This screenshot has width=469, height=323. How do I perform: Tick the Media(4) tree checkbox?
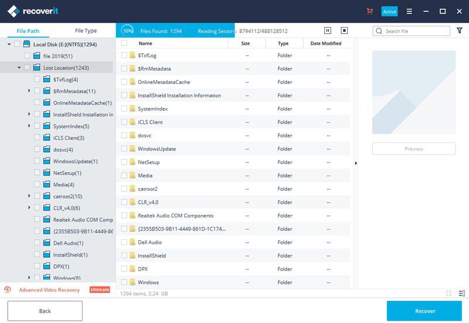37,184
